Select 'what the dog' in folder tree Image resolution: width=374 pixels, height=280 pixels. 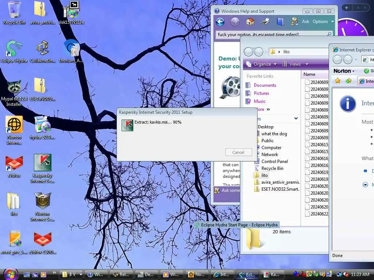click(x=274, y=134)
